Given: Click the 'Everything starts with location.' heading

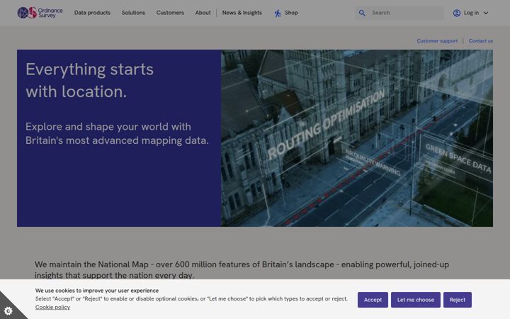Looking at the screenshot, I should (89, 80).
